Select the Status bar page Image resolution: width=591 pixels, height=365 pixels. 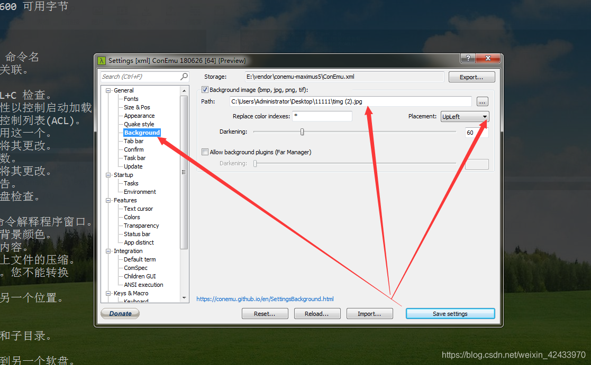coord(137,234)
